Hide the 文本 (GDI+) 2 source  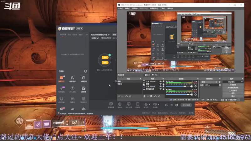[160, 81]
